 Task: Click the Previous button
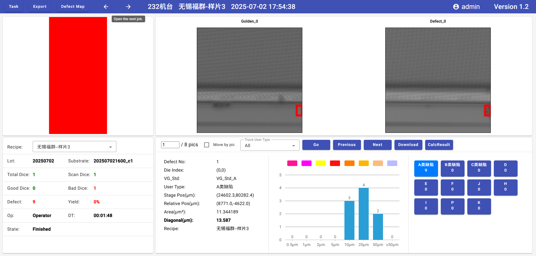click(x=347, y=145)
